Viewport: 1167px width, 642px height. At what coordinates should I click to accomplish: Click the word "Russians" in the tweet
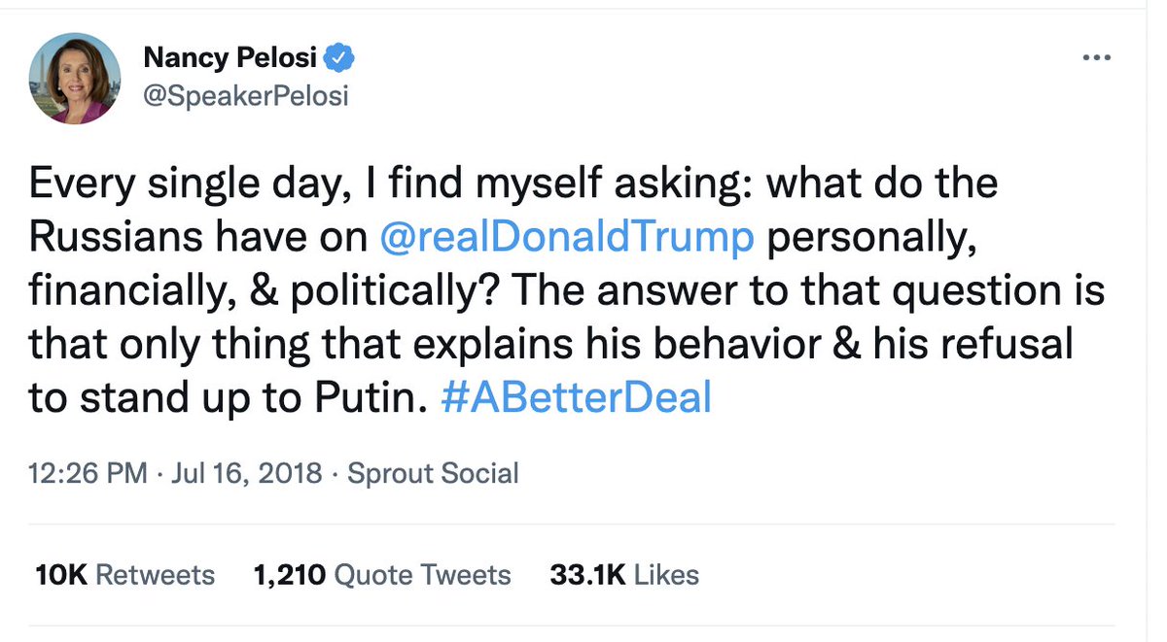tap(116, 238)
